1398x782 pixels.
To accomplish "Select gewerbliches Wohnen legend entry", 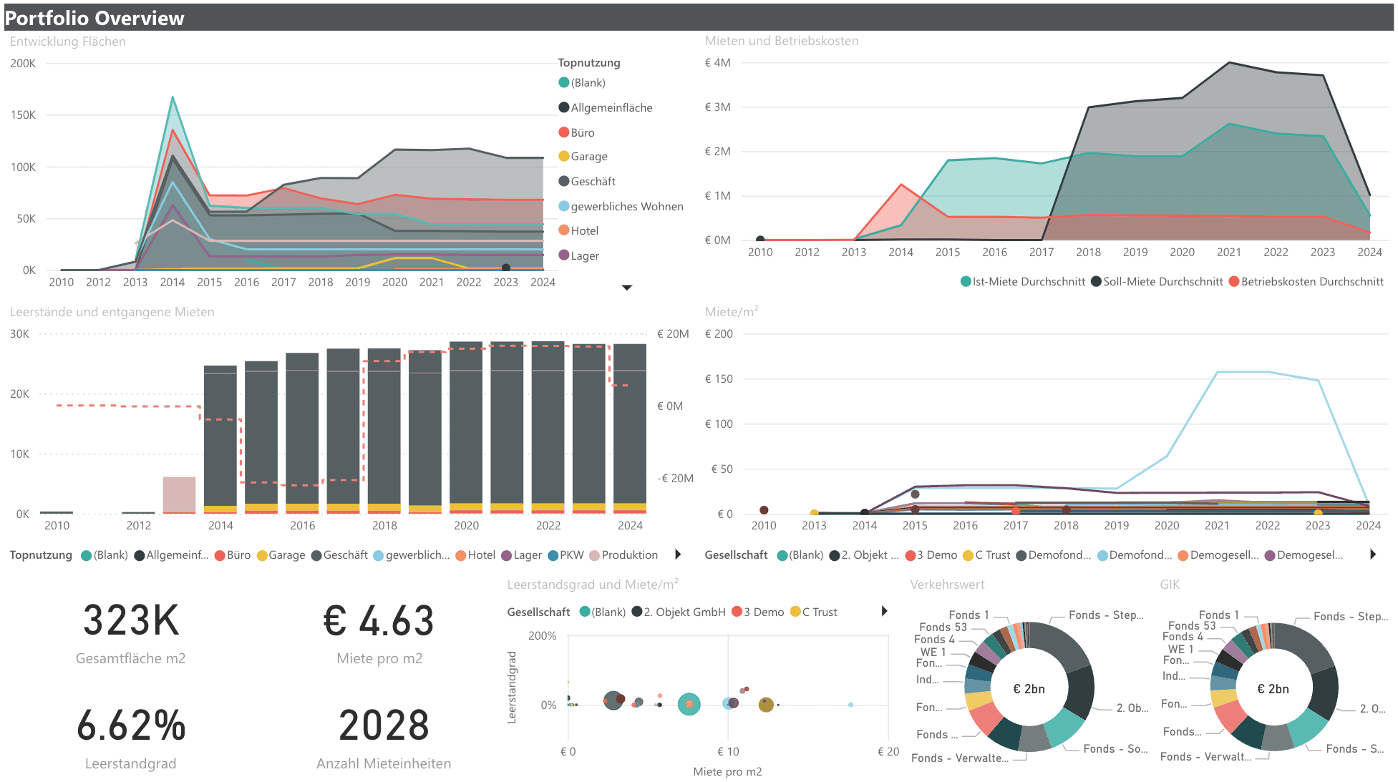I will tap(621, 207).
